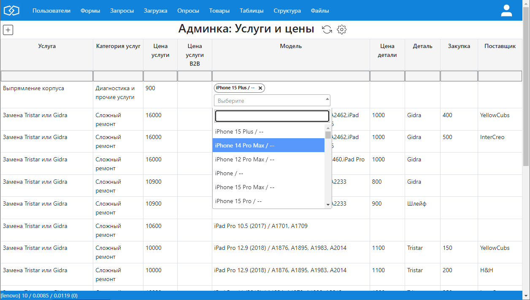Click the Услуга column filter field

47,76
